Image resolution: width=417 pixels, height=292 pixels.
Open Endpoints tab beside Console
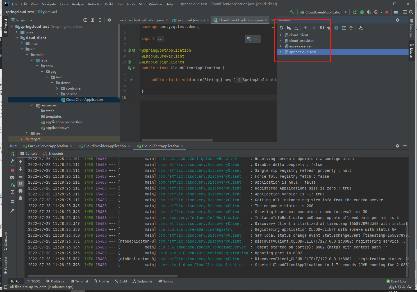tap(53, 154)
